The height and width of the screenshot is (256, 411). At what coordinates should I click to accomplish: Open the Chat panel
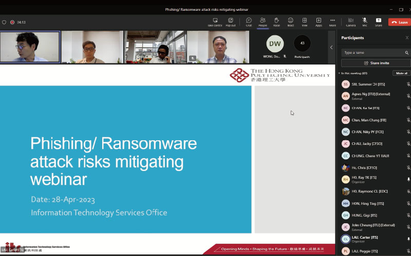click(x=249, y=22)
